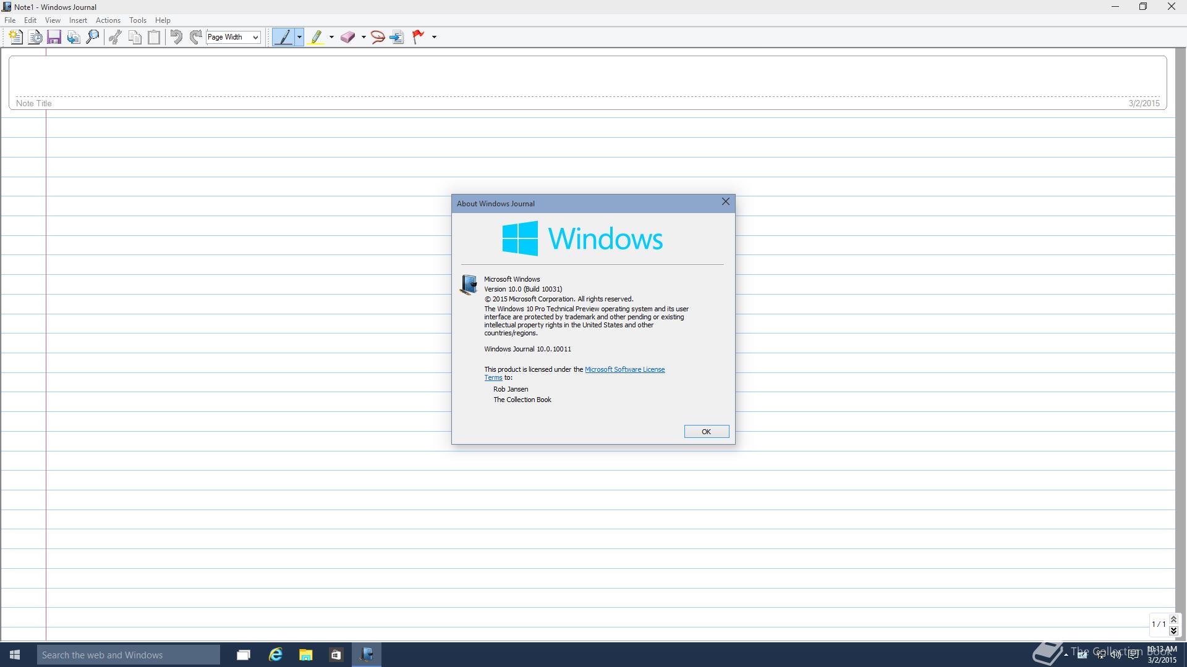Click the "Windows Journal 10.0.10011" version text

527,349
